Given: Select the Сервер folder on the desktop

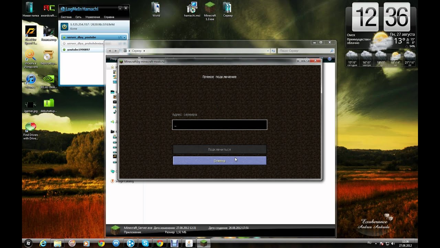Looking at the screenshot, I should point(228,9).
